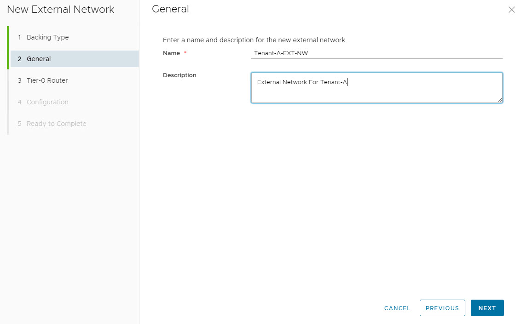
Task: Click the red required asterisk by Name
Action: pos(185,53)
